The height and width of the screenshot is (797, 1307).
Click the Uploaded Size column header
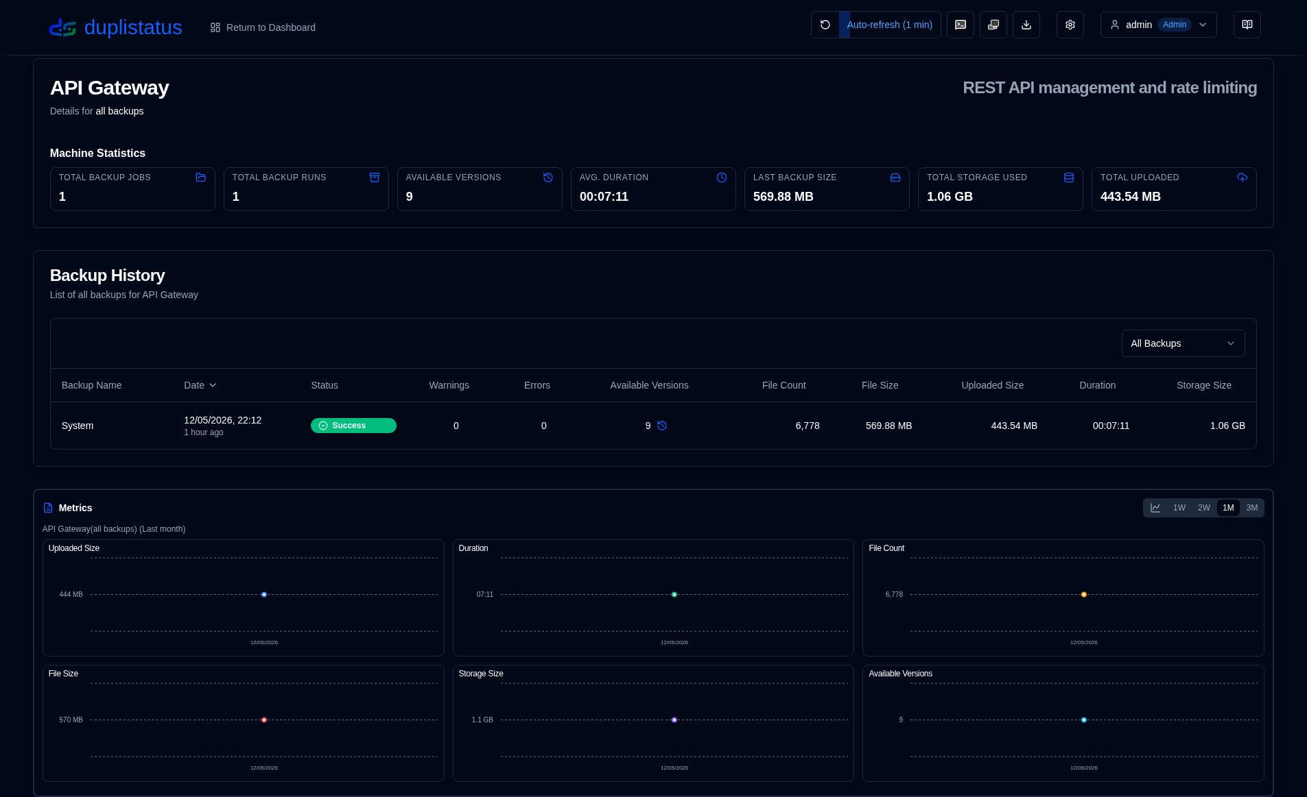pos(993,385)
